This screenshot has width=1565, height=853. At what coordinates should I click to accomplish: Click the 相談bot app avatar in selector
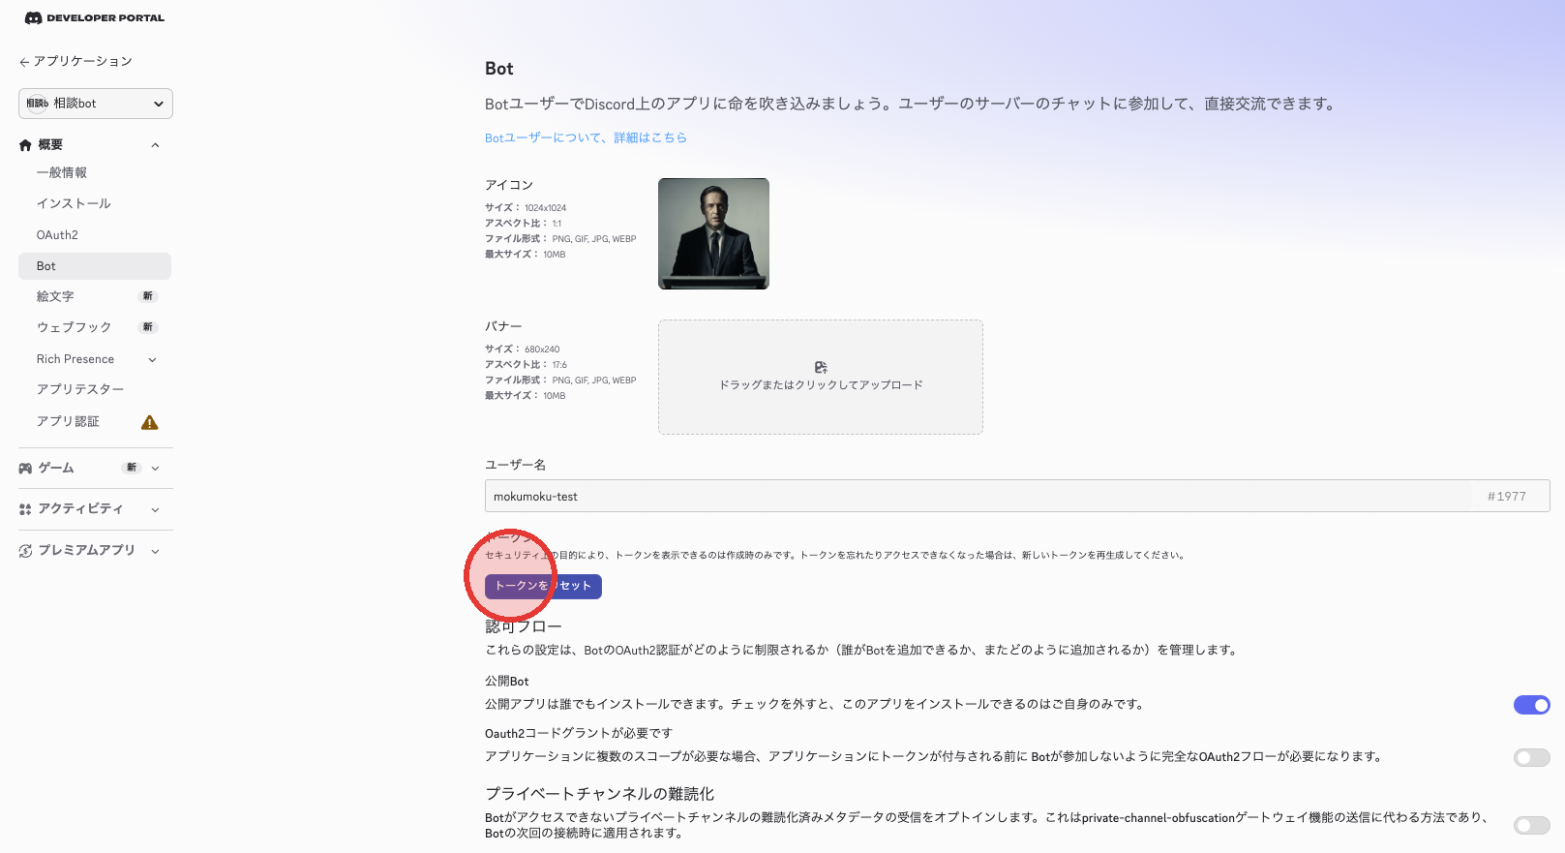tap(37, 104)
